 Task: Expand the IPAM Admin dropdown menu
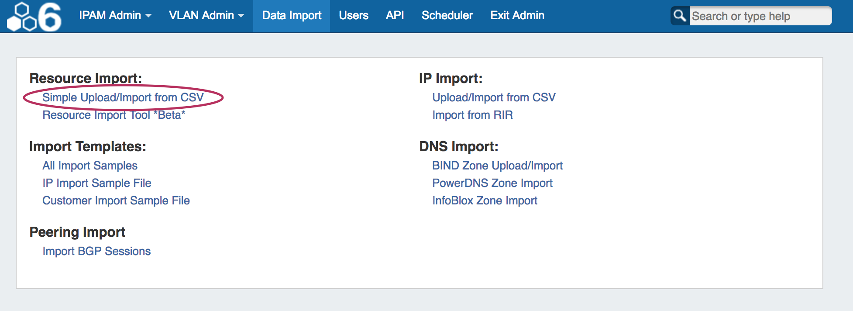115,16
